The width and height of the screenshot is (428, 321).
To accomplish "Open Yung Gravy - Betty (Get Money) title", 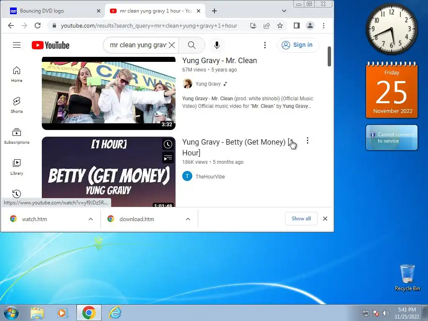I will [237, 148].
